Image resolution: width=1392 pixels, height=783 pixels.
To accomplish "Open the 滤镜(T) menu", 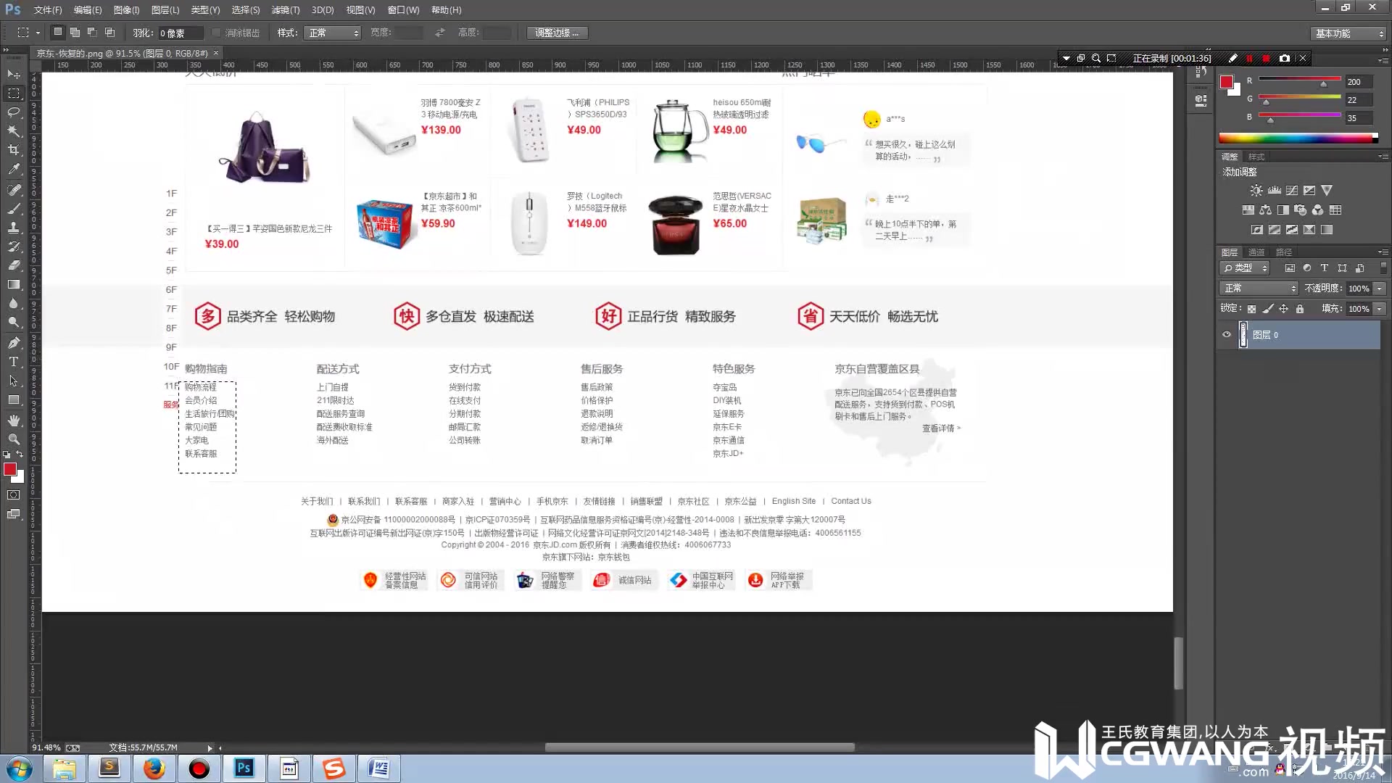I will (285, 10).
